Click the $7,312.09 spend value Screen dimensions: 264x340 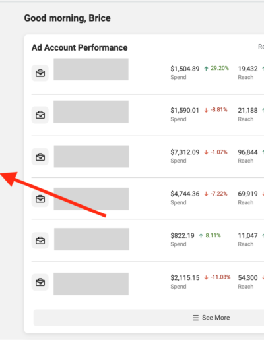(x=185, y=152)
